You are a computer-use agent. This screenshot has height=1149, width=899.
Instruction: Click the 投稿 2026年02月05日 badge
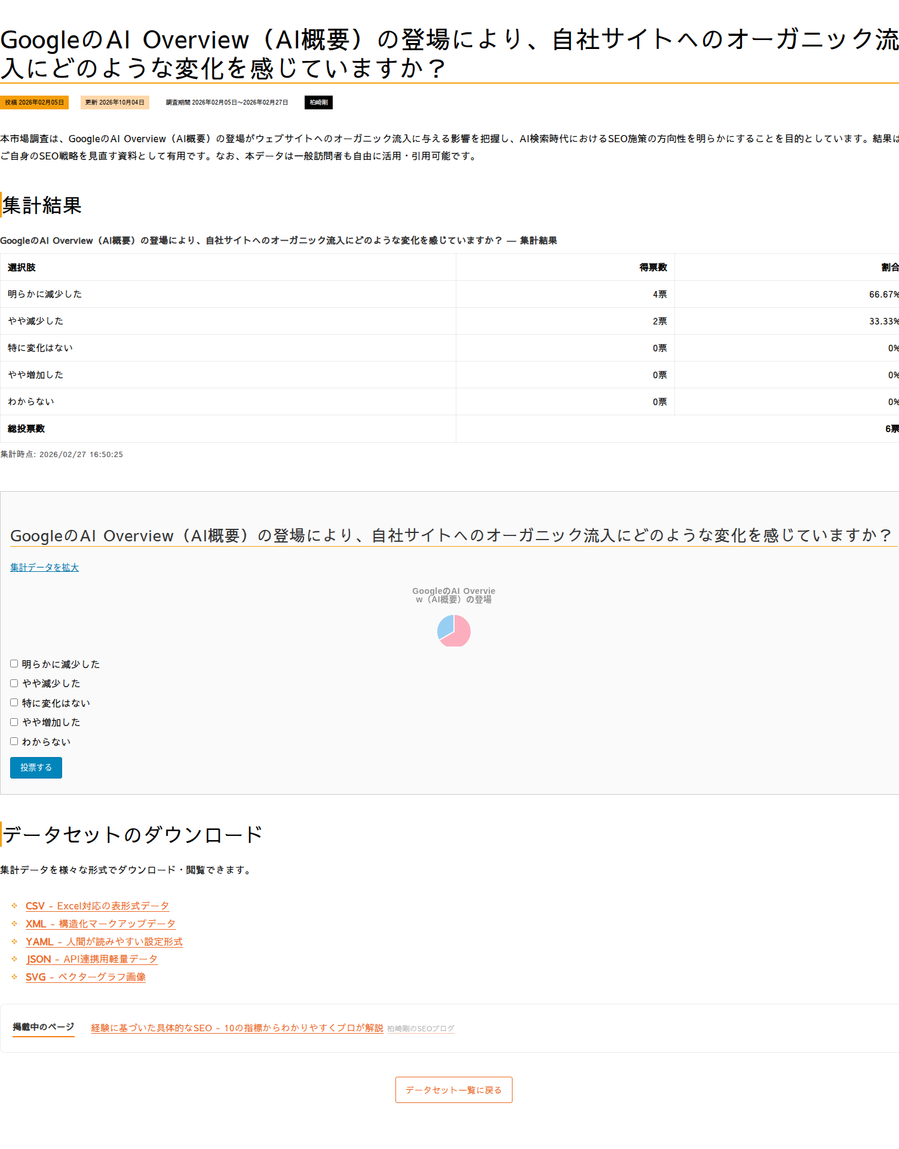[34, 102]
